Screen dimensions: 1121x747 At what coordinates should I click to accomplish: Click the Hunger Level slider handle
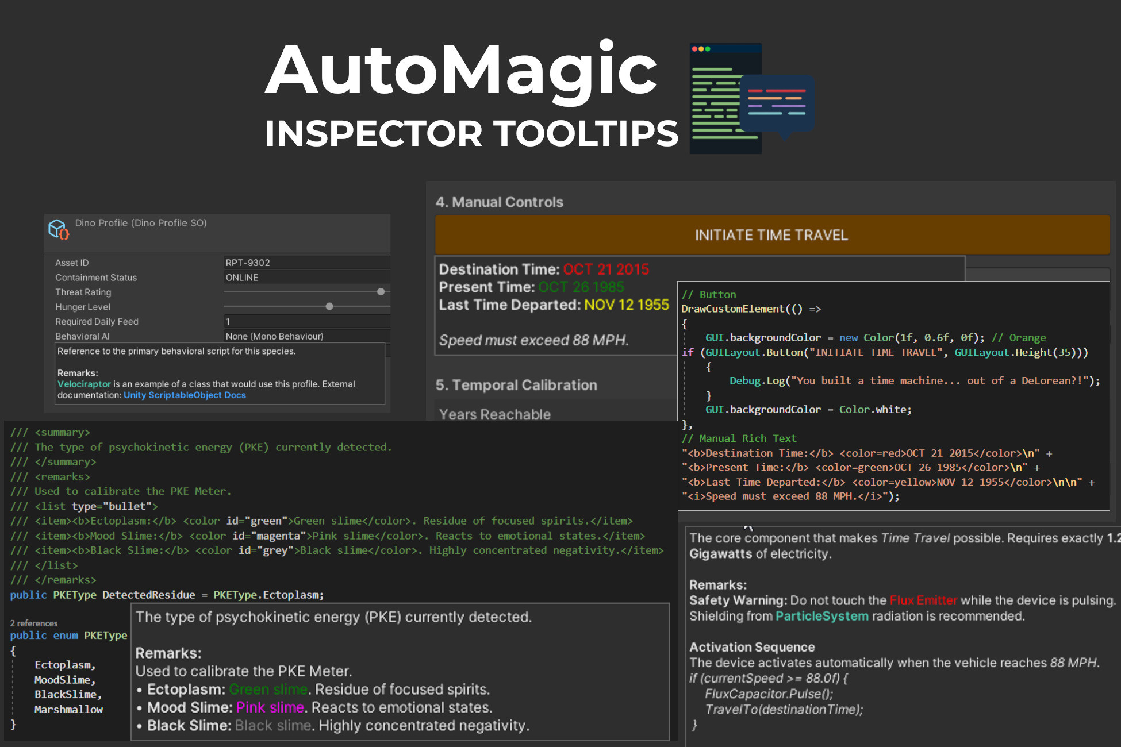point(329,307)
